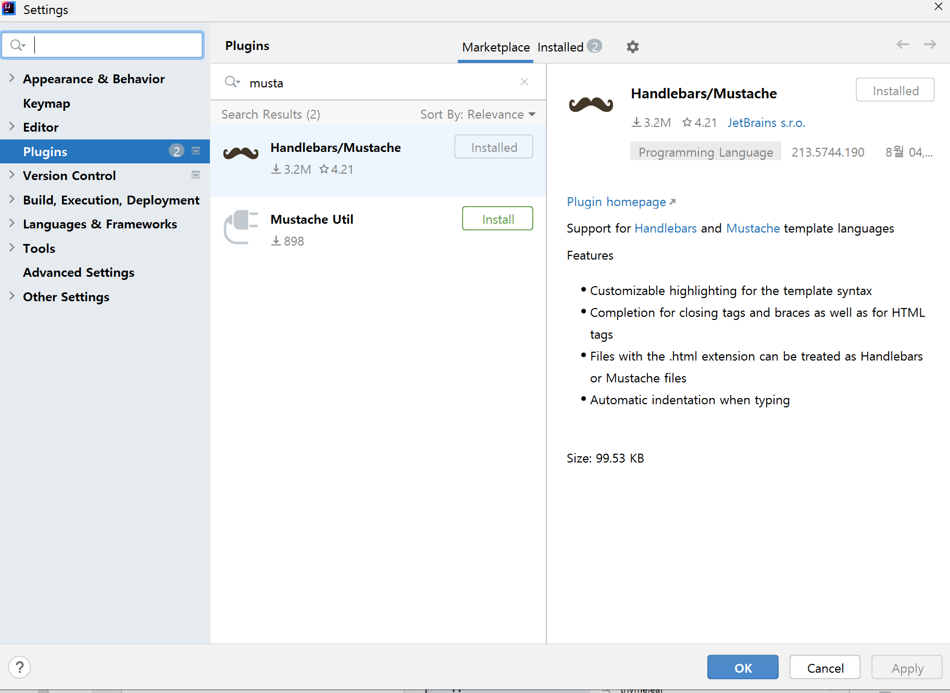Click version number 213.5744.190
This screenshot has height=693, width=950.
click(828, 152)
